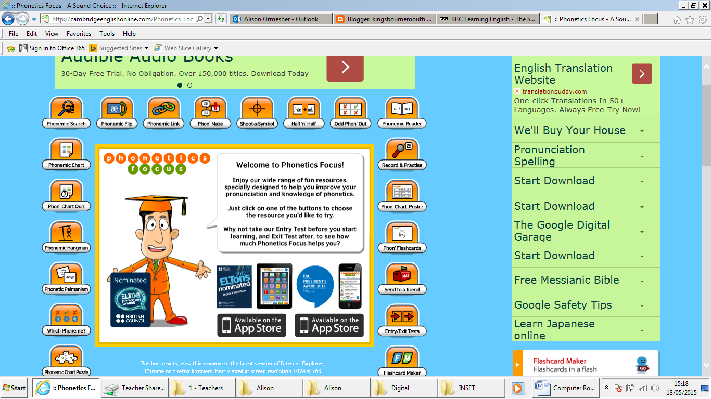Launch the Half 'n' Half activity
Screen dimensions: 711x399
tap(304, 113)
